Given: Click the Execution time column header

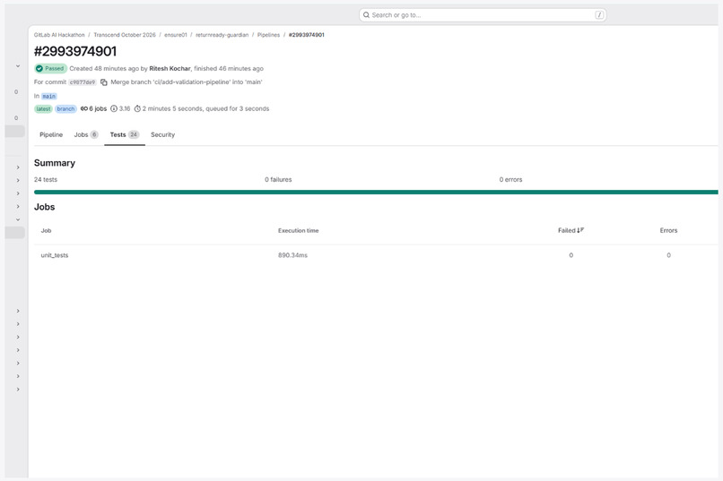Looking at the screenshot, I should pos(299,230).
